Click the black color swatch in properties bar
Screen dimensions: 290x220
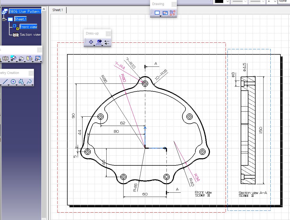point(219,1)
